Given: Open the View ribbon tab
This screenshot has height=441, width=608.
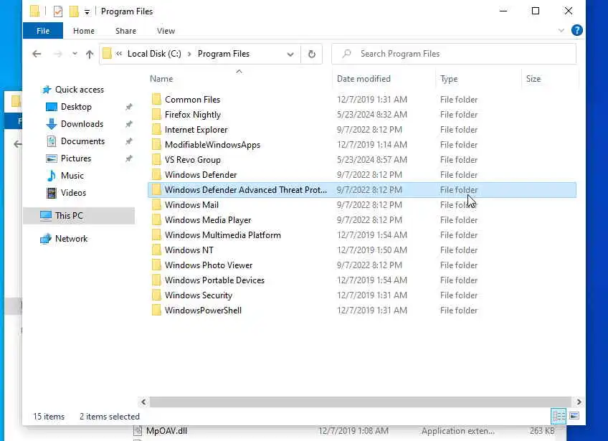Looking at the screenshot, I should coord(166,31).
